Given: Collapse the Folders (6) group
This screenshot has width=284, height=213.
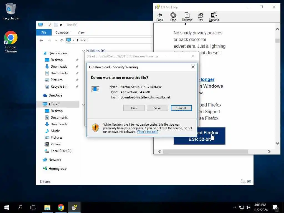Looking at the screenshot, I should coord(83,51).
